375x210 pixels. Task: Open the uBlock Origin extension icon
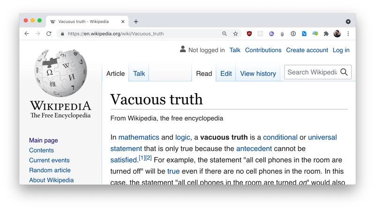tap(249, 34)
